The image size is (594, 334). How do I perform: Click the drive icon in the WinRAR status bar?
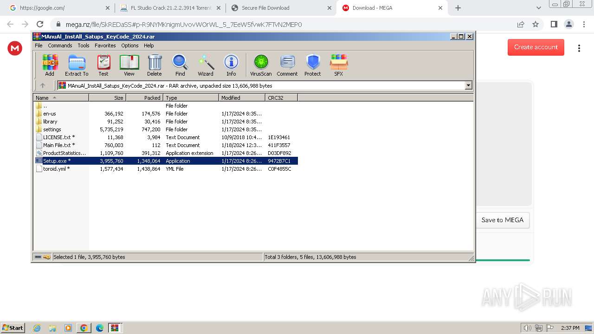(x=38, y=257)
